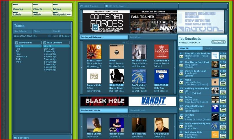Select the Progressive sub-genre
Screen dimensions: 234x140
pos(22,57)
